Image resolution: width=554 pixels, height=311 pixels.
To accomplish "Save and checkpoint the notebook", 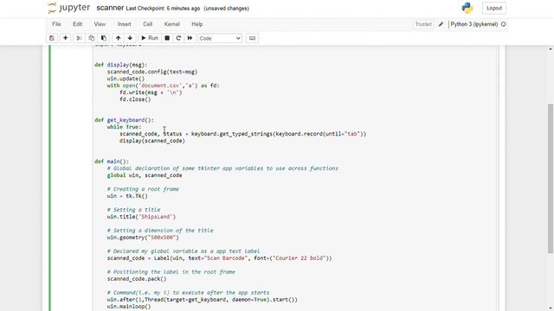I will 52,38.
